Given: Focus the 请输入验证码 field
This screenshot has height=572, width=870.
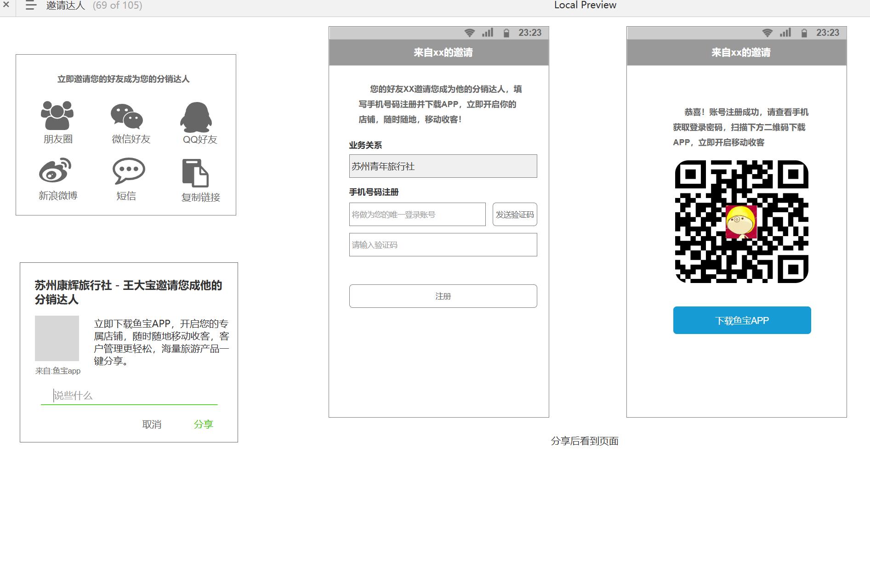Looking at the screenshot, I should click(443, 245).
